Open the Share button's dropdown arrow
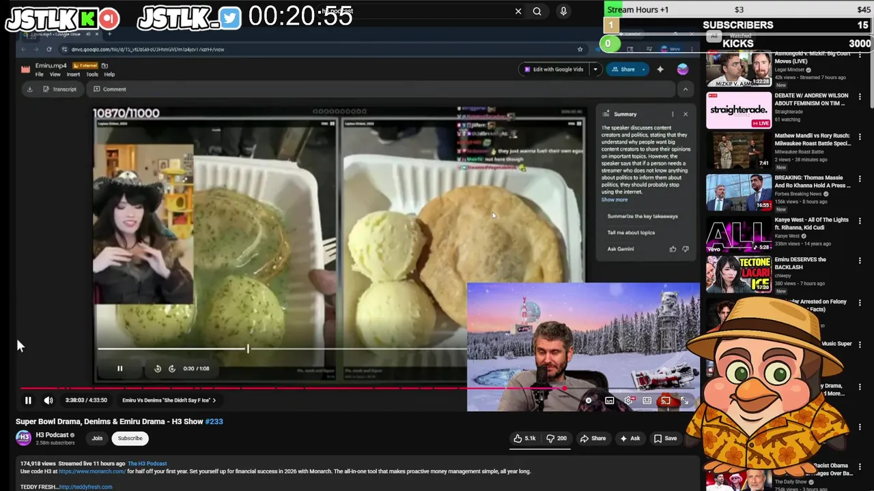 coord(643,69)
